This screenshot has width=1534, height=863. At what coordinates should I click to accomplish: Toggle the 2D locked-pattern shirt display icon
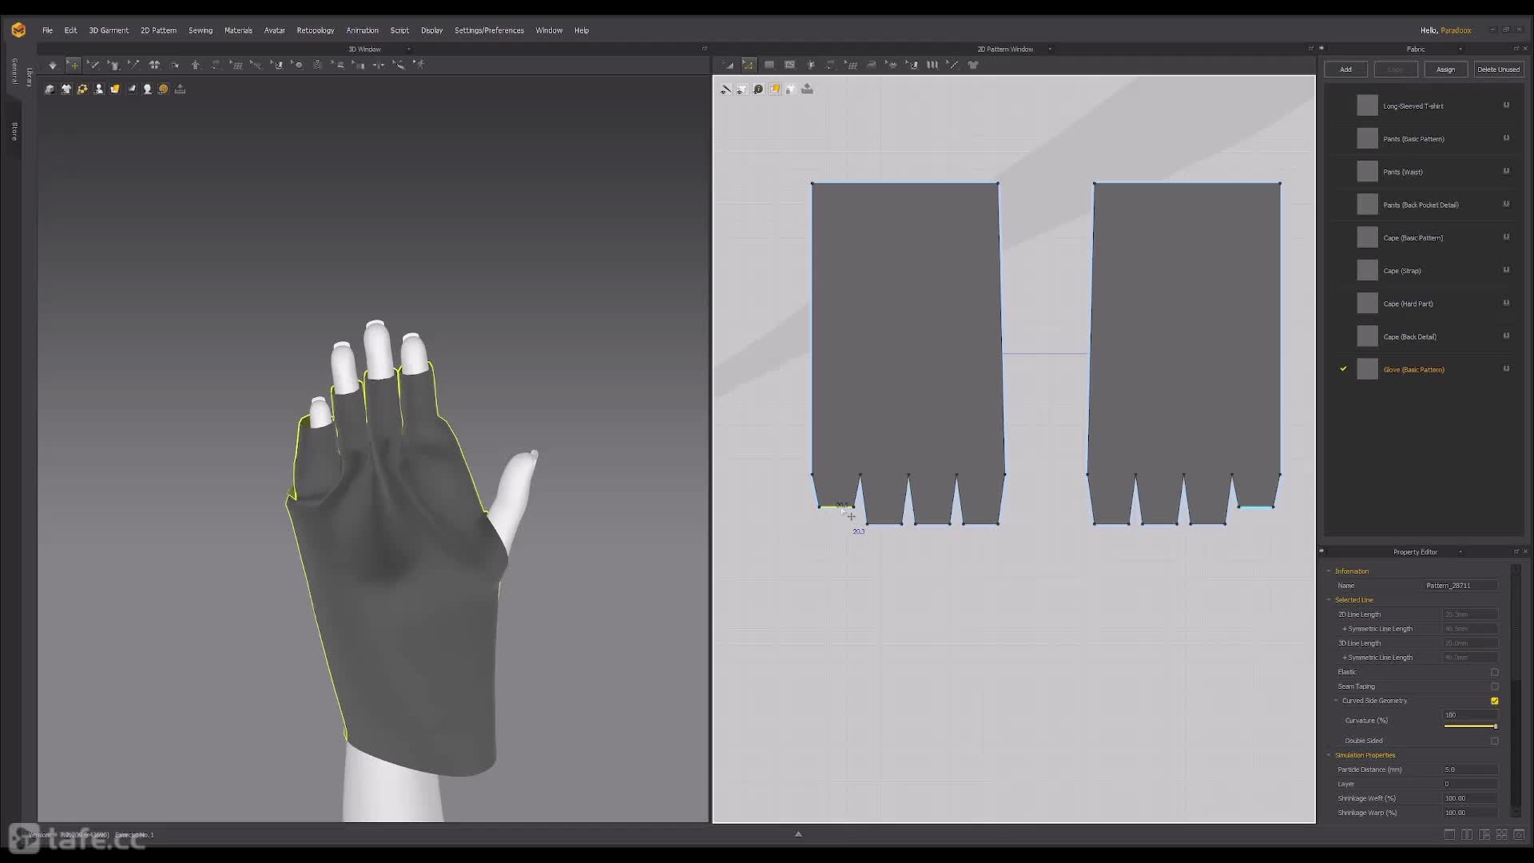point(791,89)
